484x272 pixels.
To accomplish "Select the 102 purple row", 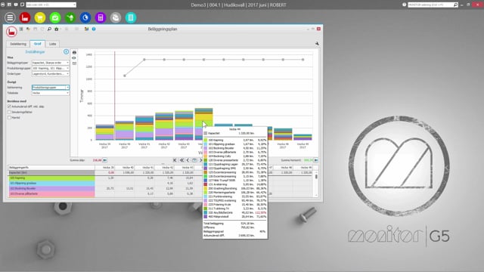I will (51, 188).
